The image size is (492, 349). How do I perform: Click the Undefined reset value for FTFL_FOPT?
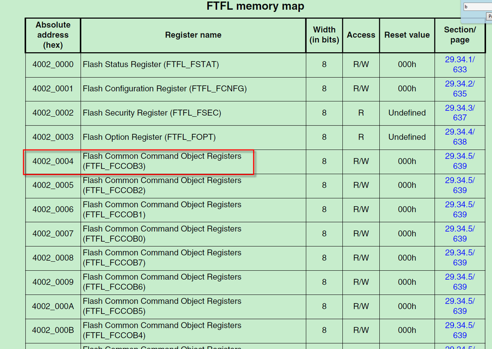(x=407, y=137)
